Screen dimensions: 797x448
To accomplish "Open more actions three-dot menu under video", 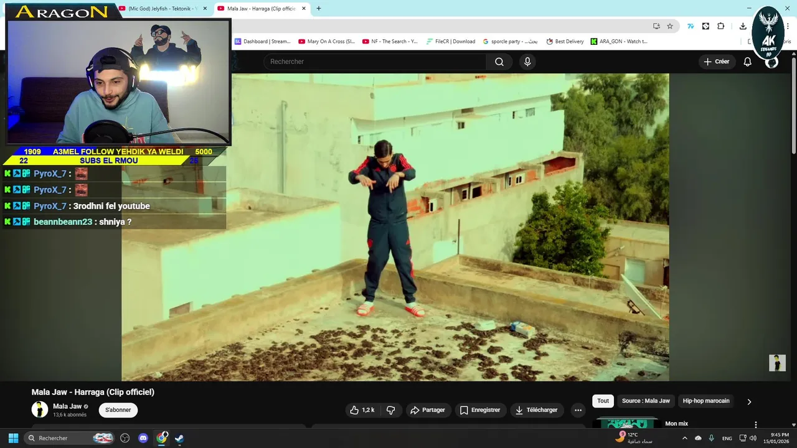I will (x=578, y=410).
